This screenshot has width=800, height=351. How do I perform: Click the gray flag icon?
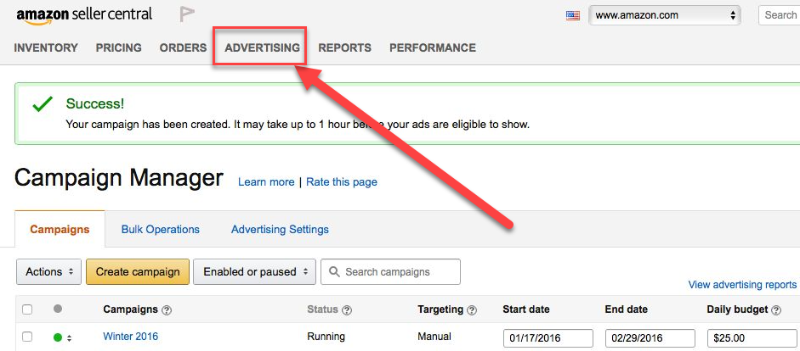pos(187,14)
